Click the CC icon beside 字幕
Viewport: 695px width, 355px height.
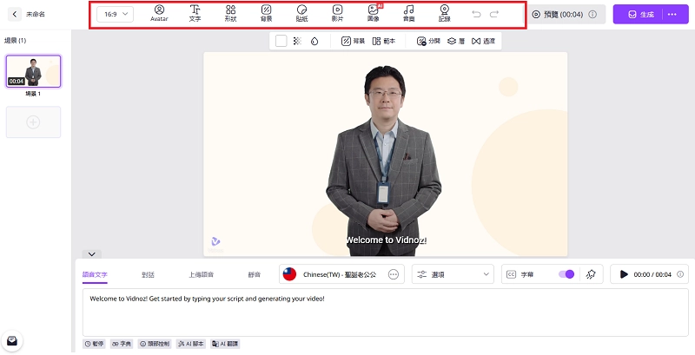(x=511, y=274)
